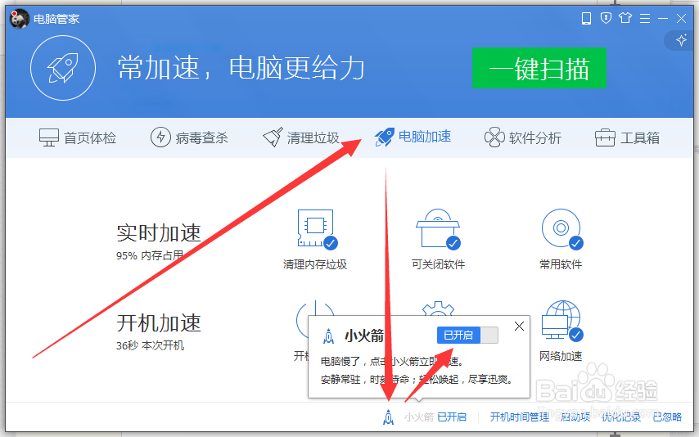The height and width of the screenshot is (437, 699).
Task: Start the 一键扫描 scan button
Action: point(539,68)
